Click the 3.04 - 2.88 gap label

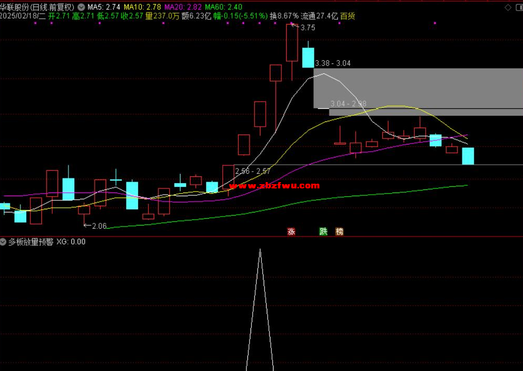coord(348,104)
